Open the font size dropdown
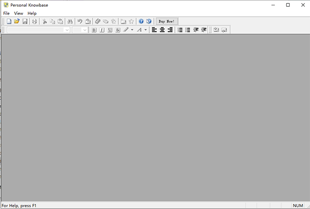This screenshot has height=209, width=310. click(x=85, y=30)
